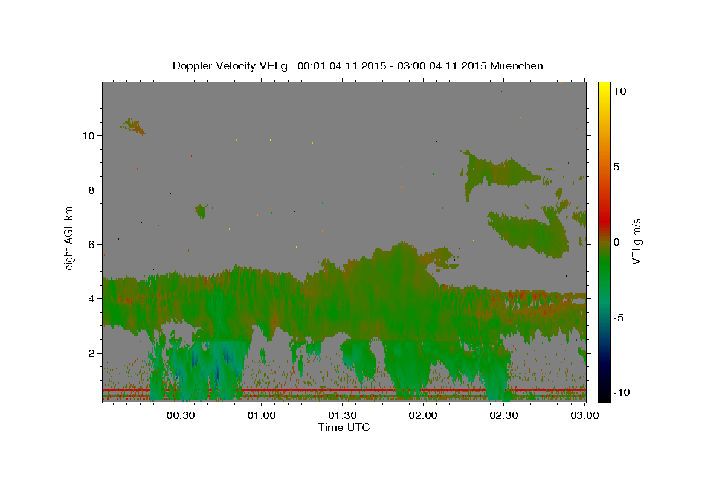The image size is (725, 483).
Task: Click the 'Height AGL km' y-axis label
Action: pyautogui.click(x=69, y=241)
